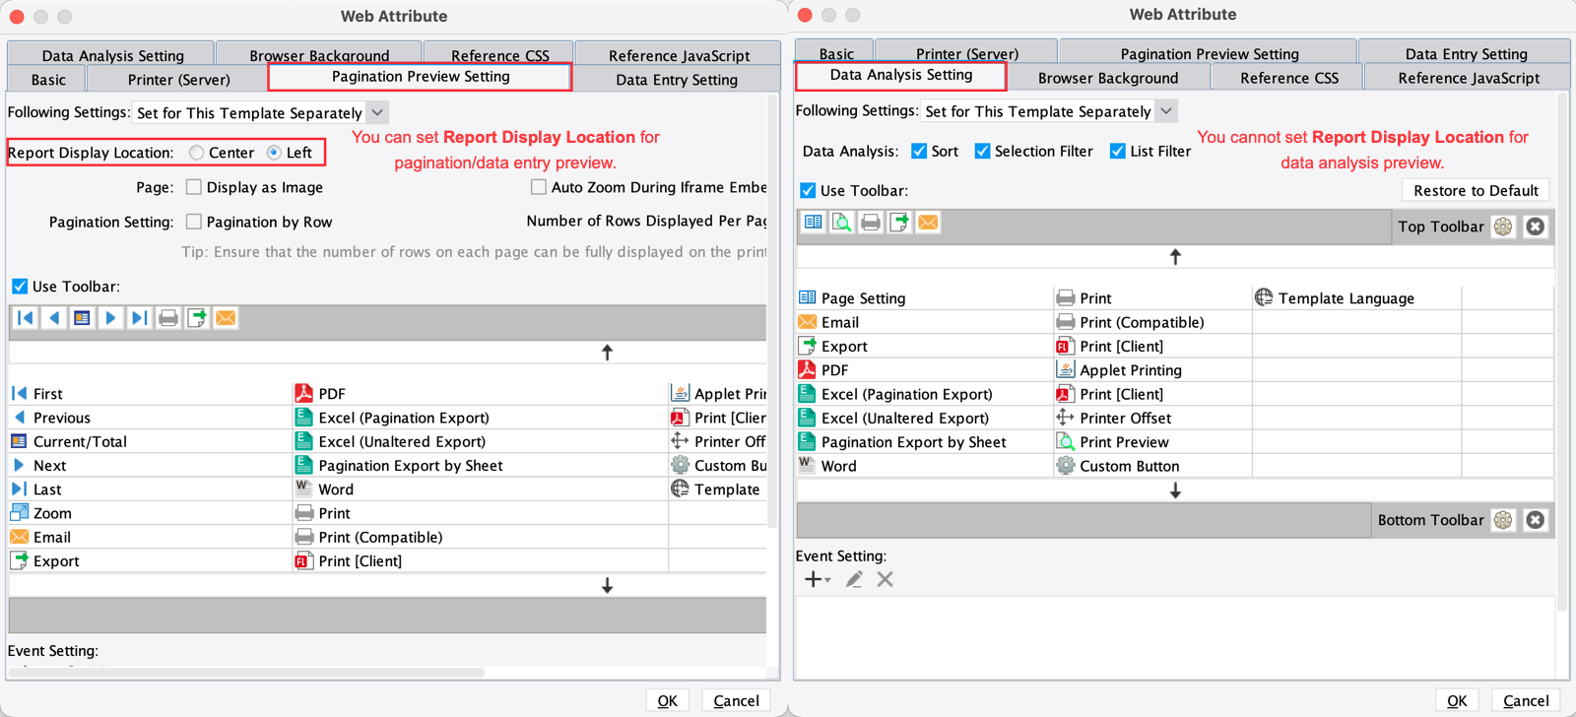This screenshot has height=717, width=1576.
Task: Click Current/Total icon in left toolbar strip
Action: [x=83, y=318]
